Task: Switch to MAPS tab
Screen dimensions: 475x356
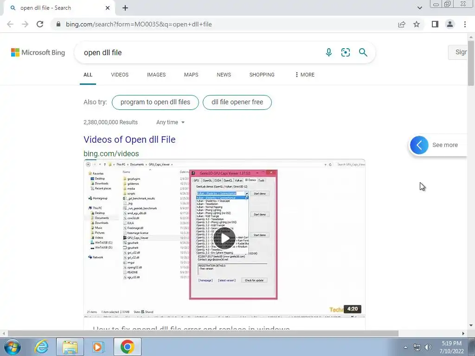Action: pos(191,75)
